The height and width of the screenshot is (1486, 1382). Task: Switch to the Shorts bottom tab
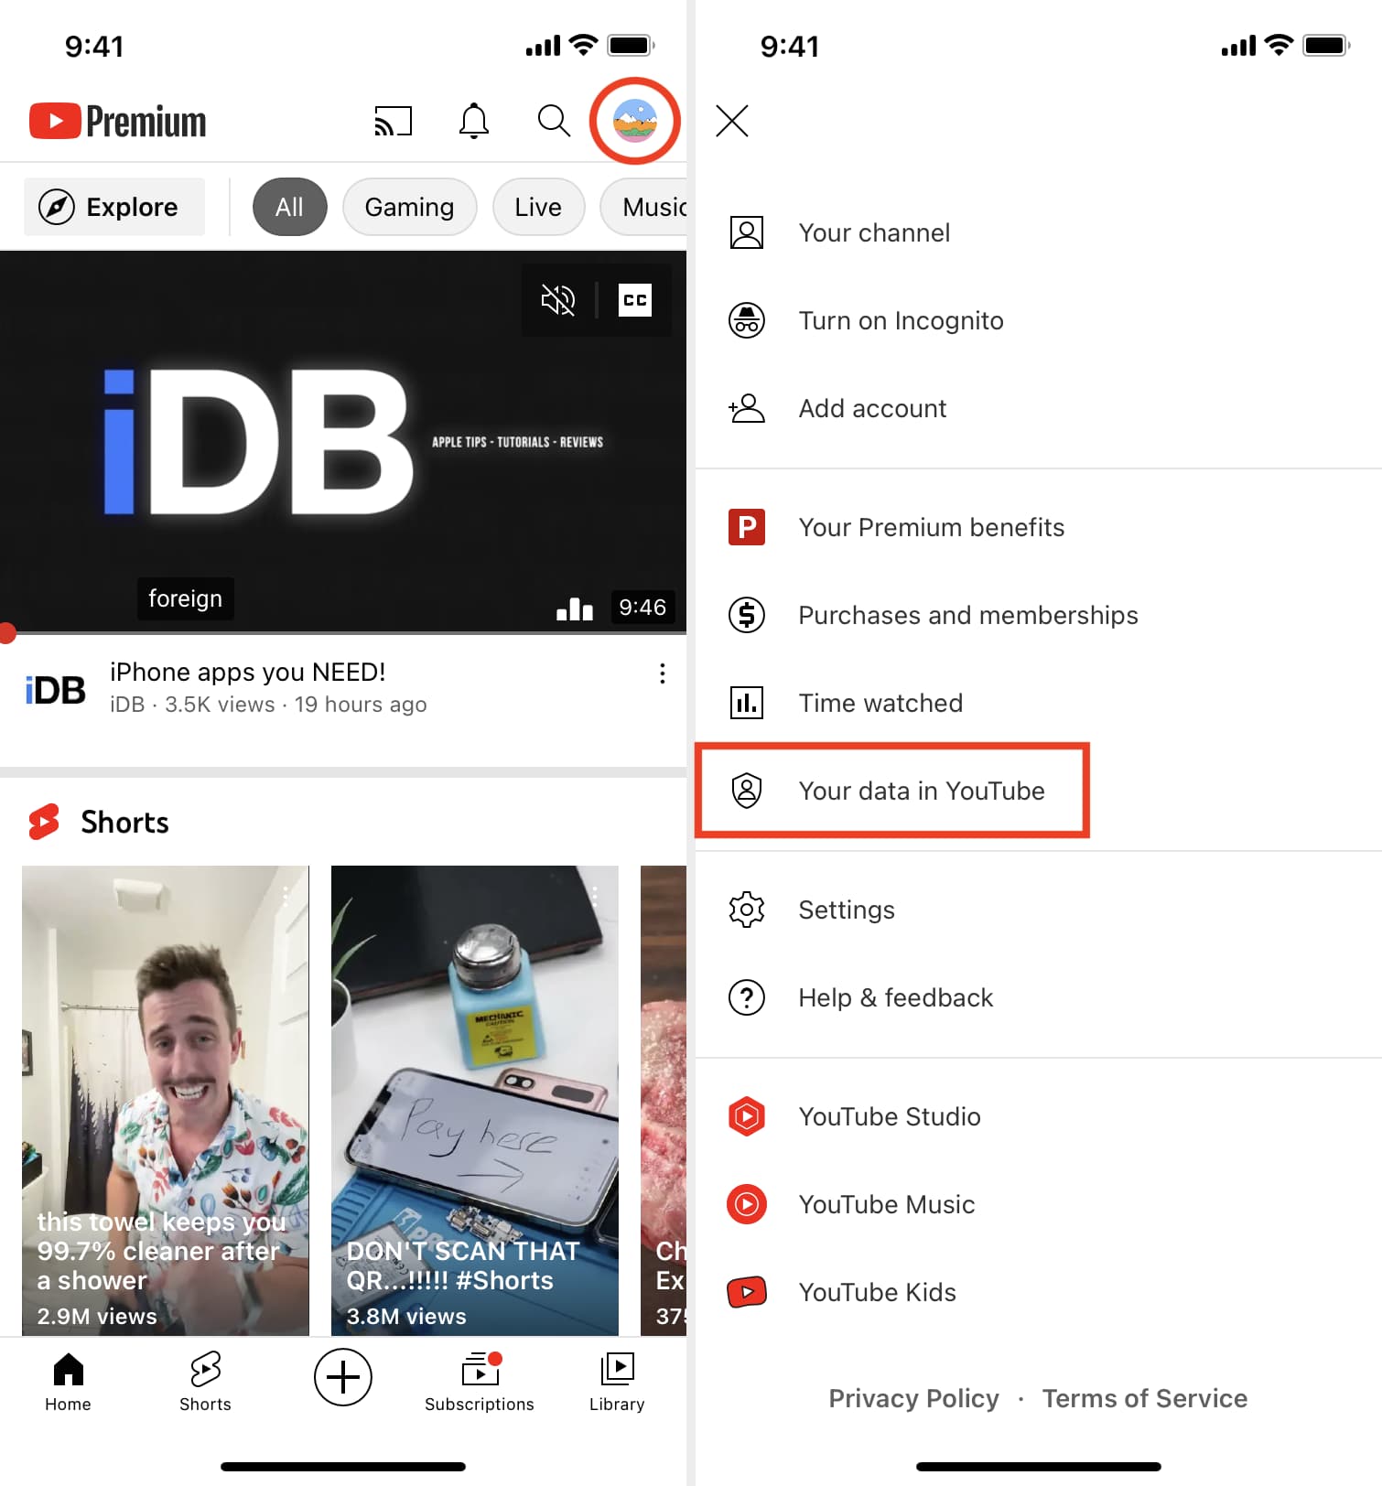point(205,1382)
